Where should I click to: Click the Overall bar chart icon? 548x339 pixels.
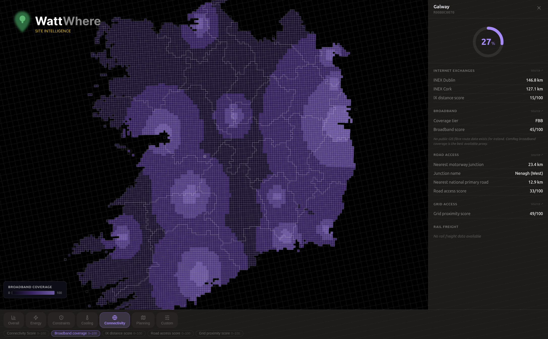14,318
